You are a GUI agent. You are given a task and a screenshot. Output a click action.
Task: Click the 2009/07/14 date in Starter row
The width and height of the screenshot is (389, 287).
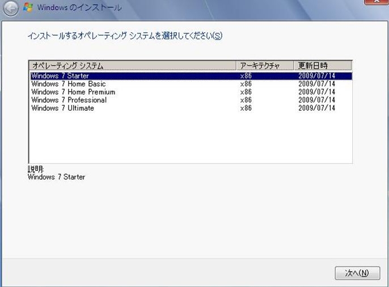pyautogui.click(x=316, y=75)
